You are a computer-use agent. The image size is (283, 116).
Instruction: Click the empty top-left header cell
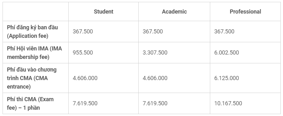35,12
